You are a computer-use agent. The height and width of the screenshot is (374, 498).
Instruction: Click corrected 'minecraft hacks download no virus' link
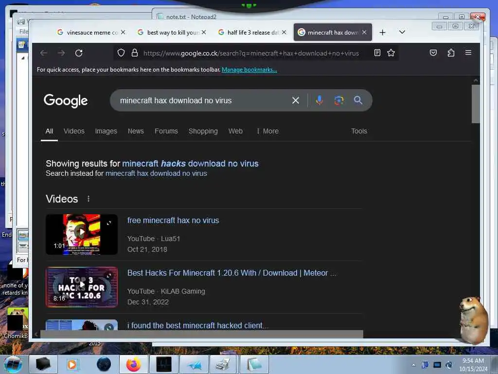click(190, 164)
